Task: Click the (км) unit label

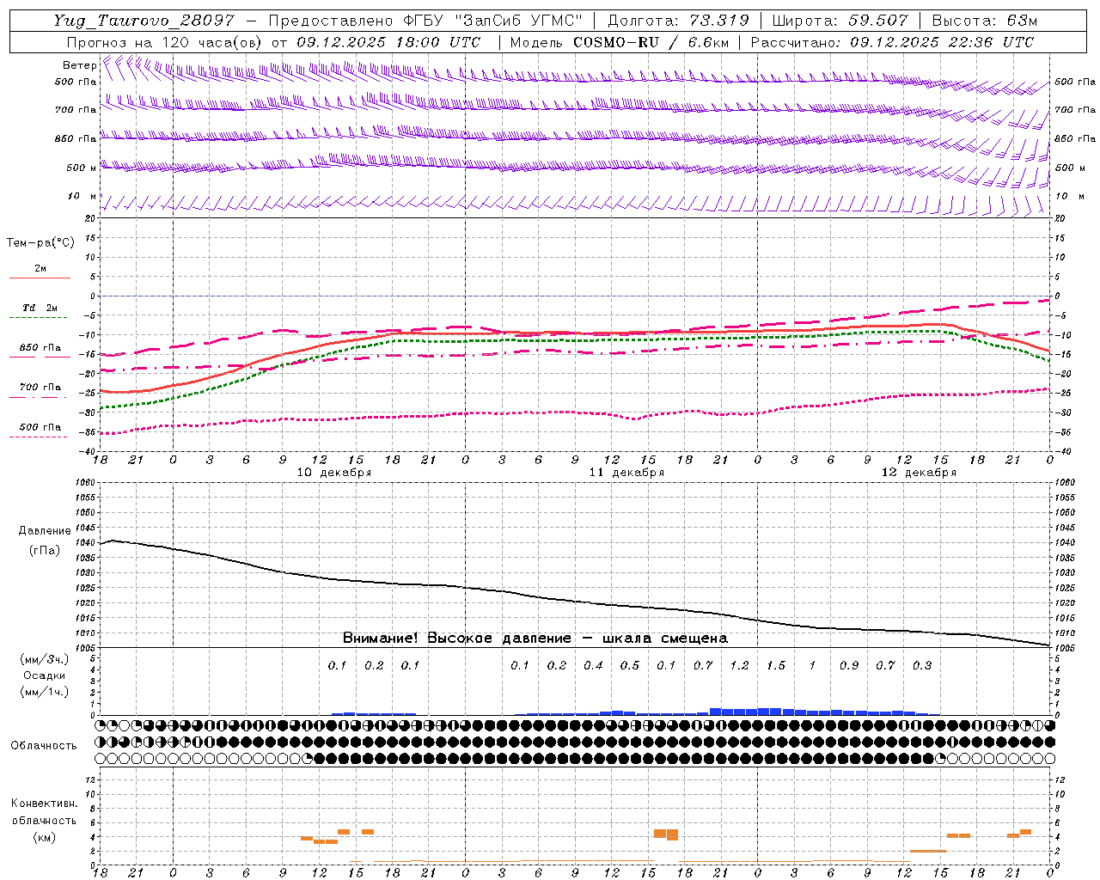Action: pos(45,837)
